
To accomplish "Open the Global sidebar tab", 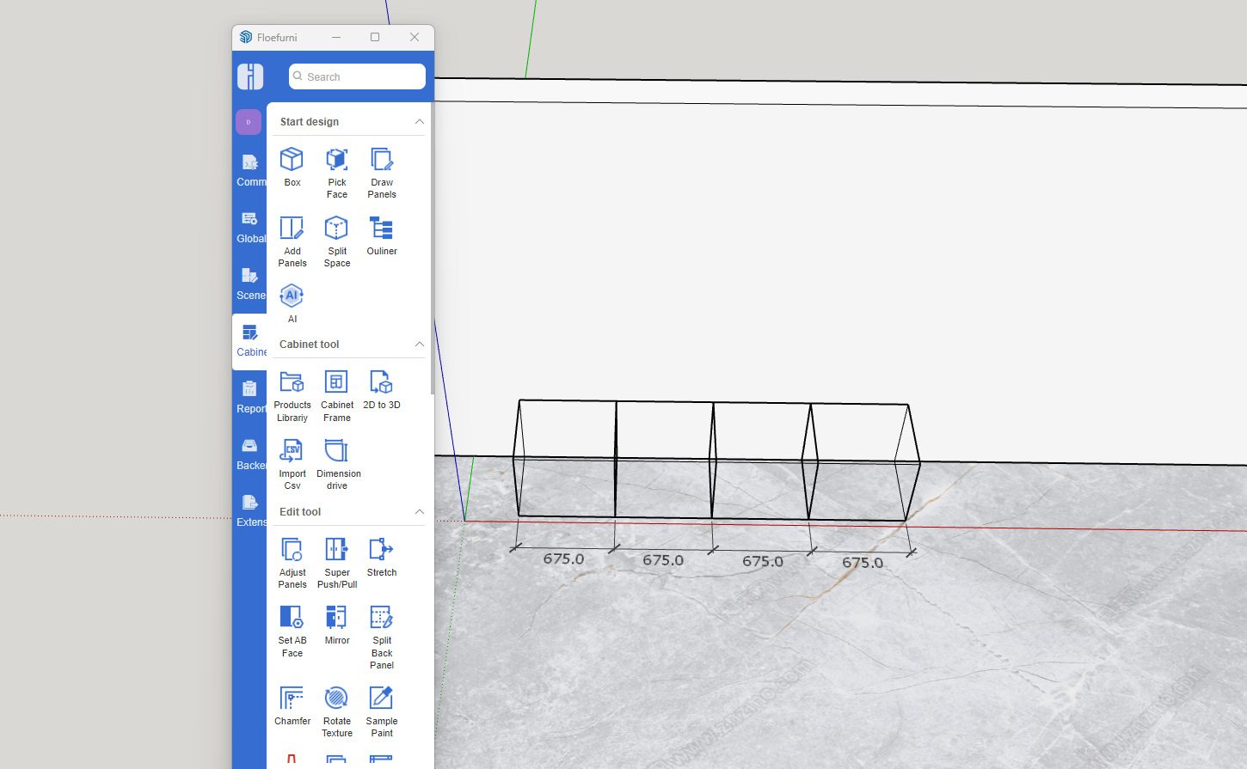I will (249, 226).
